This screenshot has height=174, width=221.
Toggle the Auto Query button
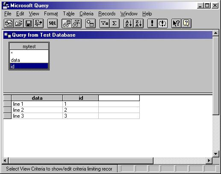point(162,23)
